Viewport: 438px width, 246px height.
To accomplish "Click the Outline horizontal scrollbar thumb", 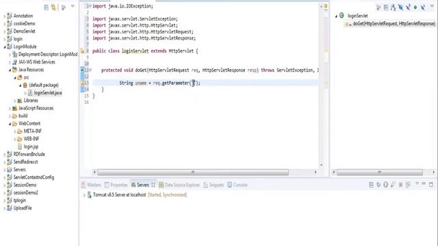I will tap(379, 172).
